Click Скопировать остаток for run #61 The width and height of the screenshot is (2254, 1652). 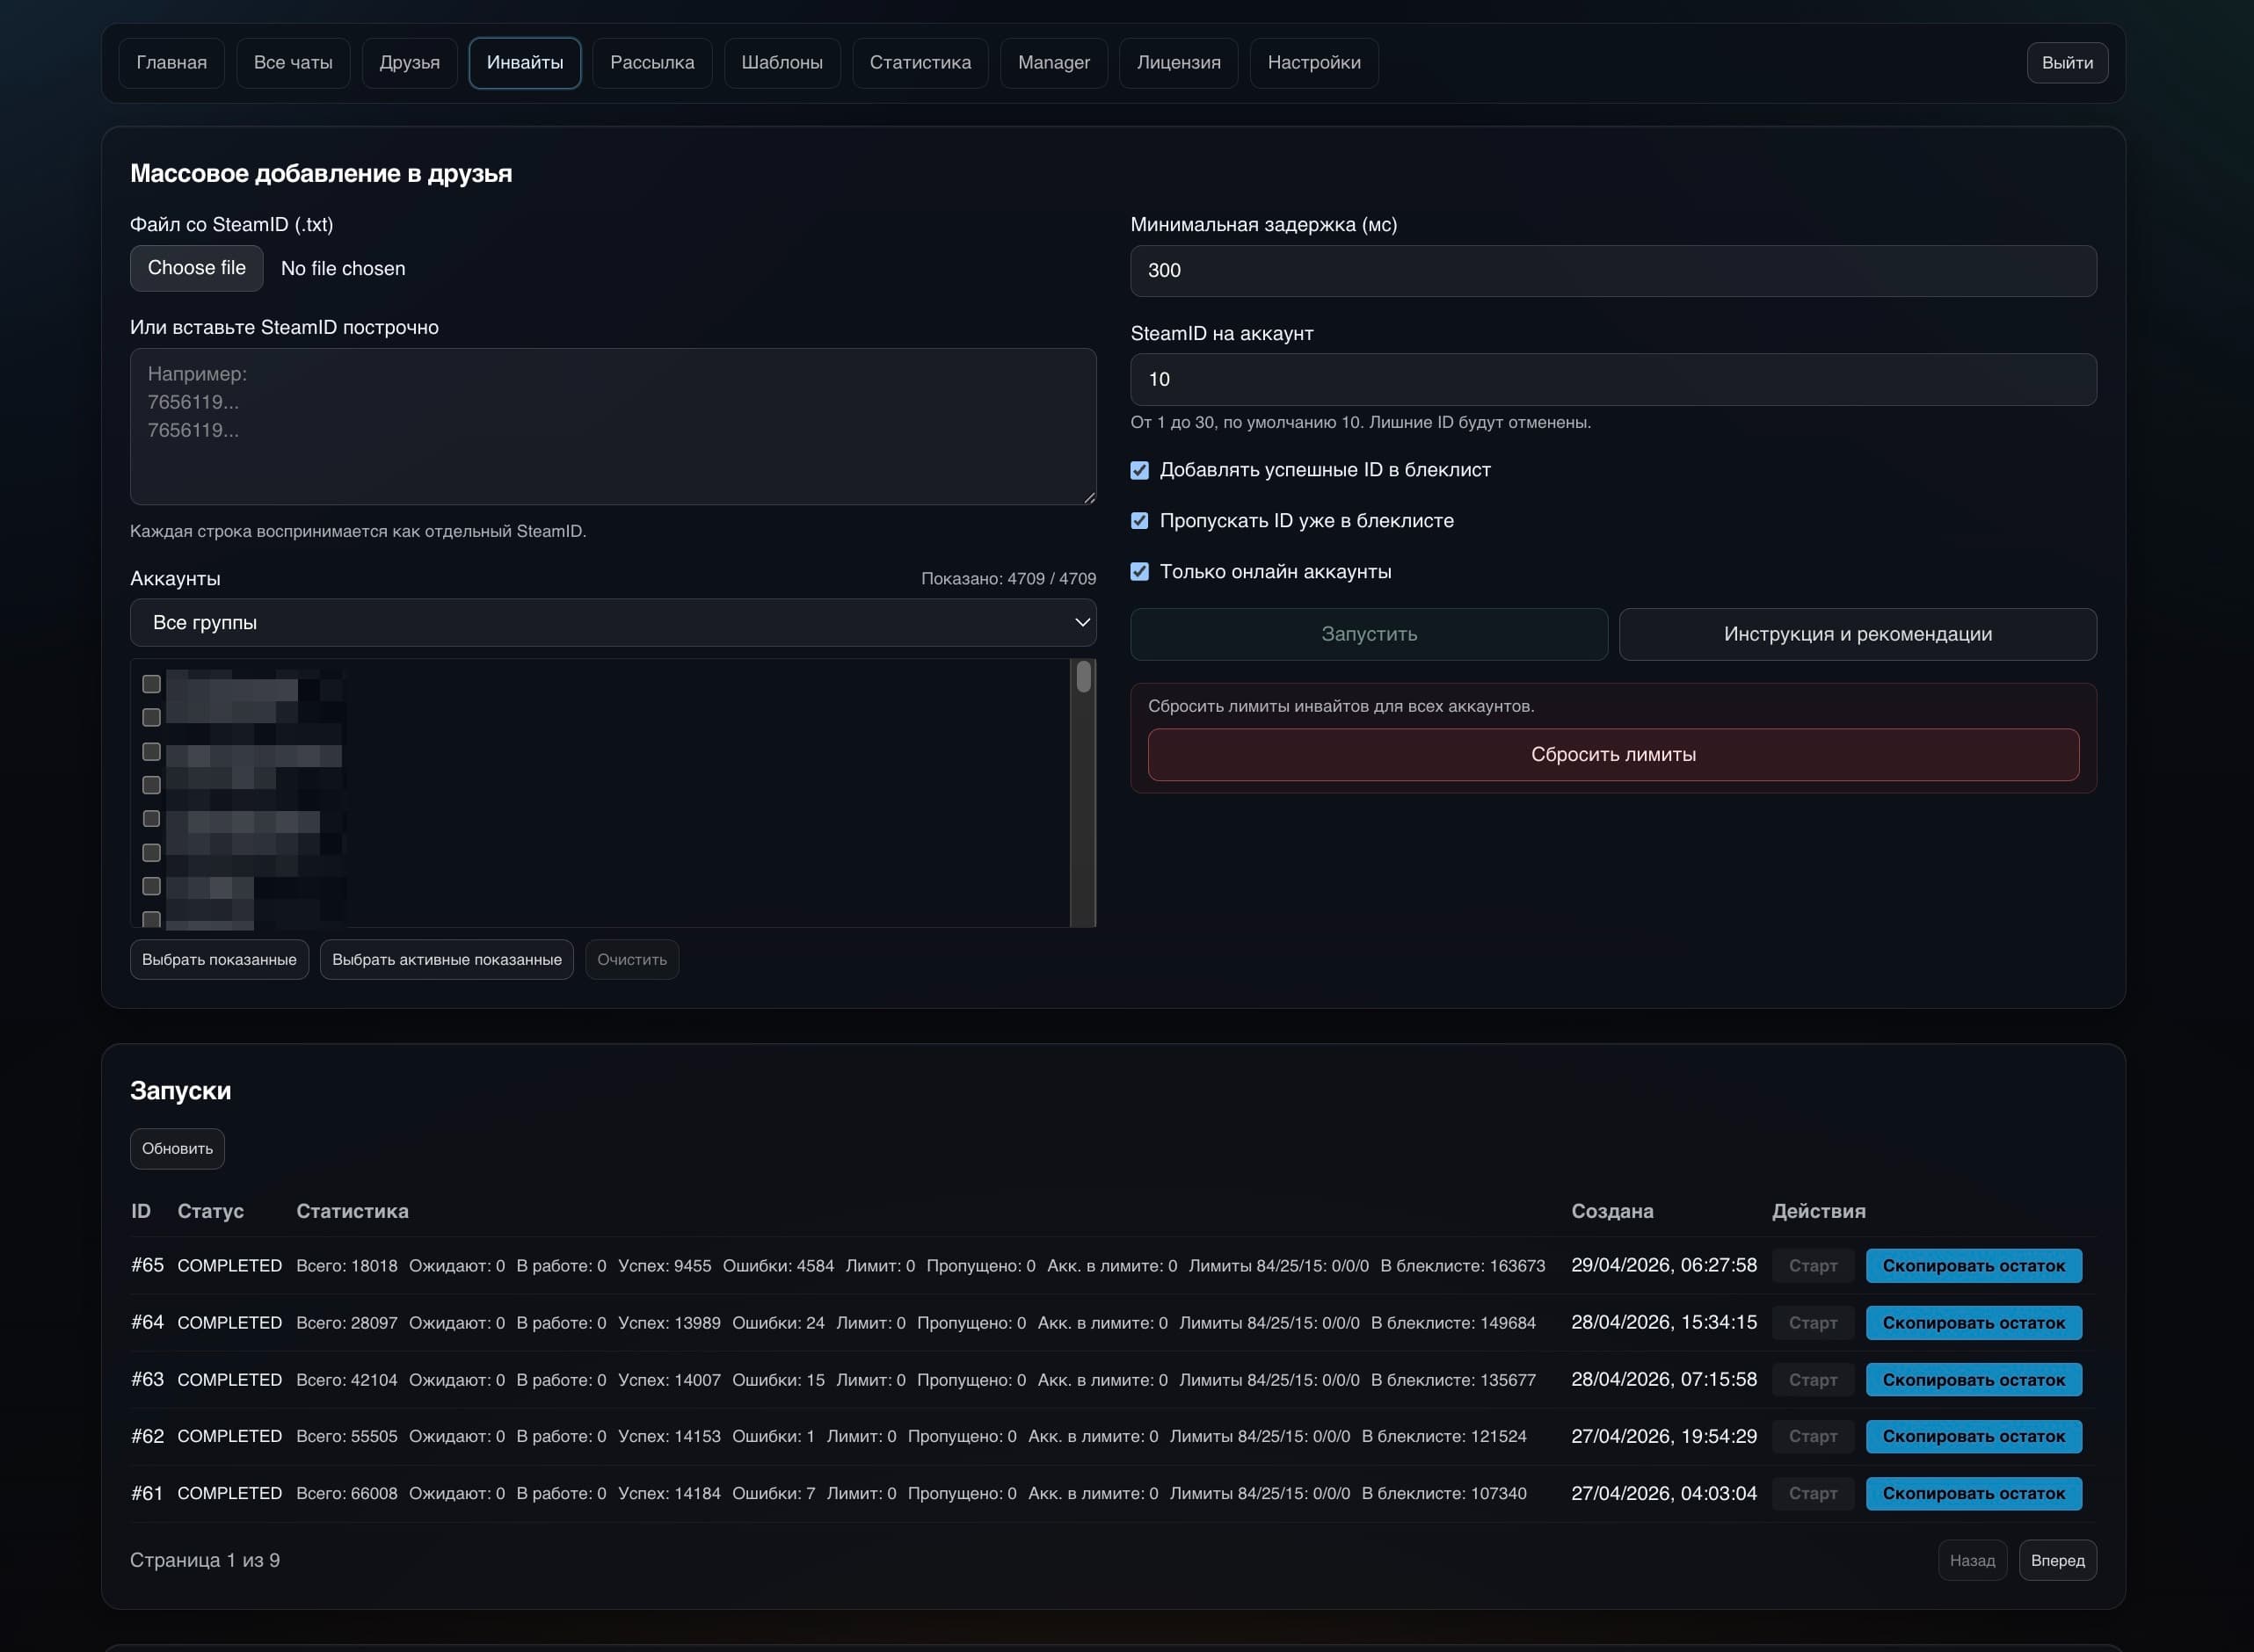(1973, 1494)
